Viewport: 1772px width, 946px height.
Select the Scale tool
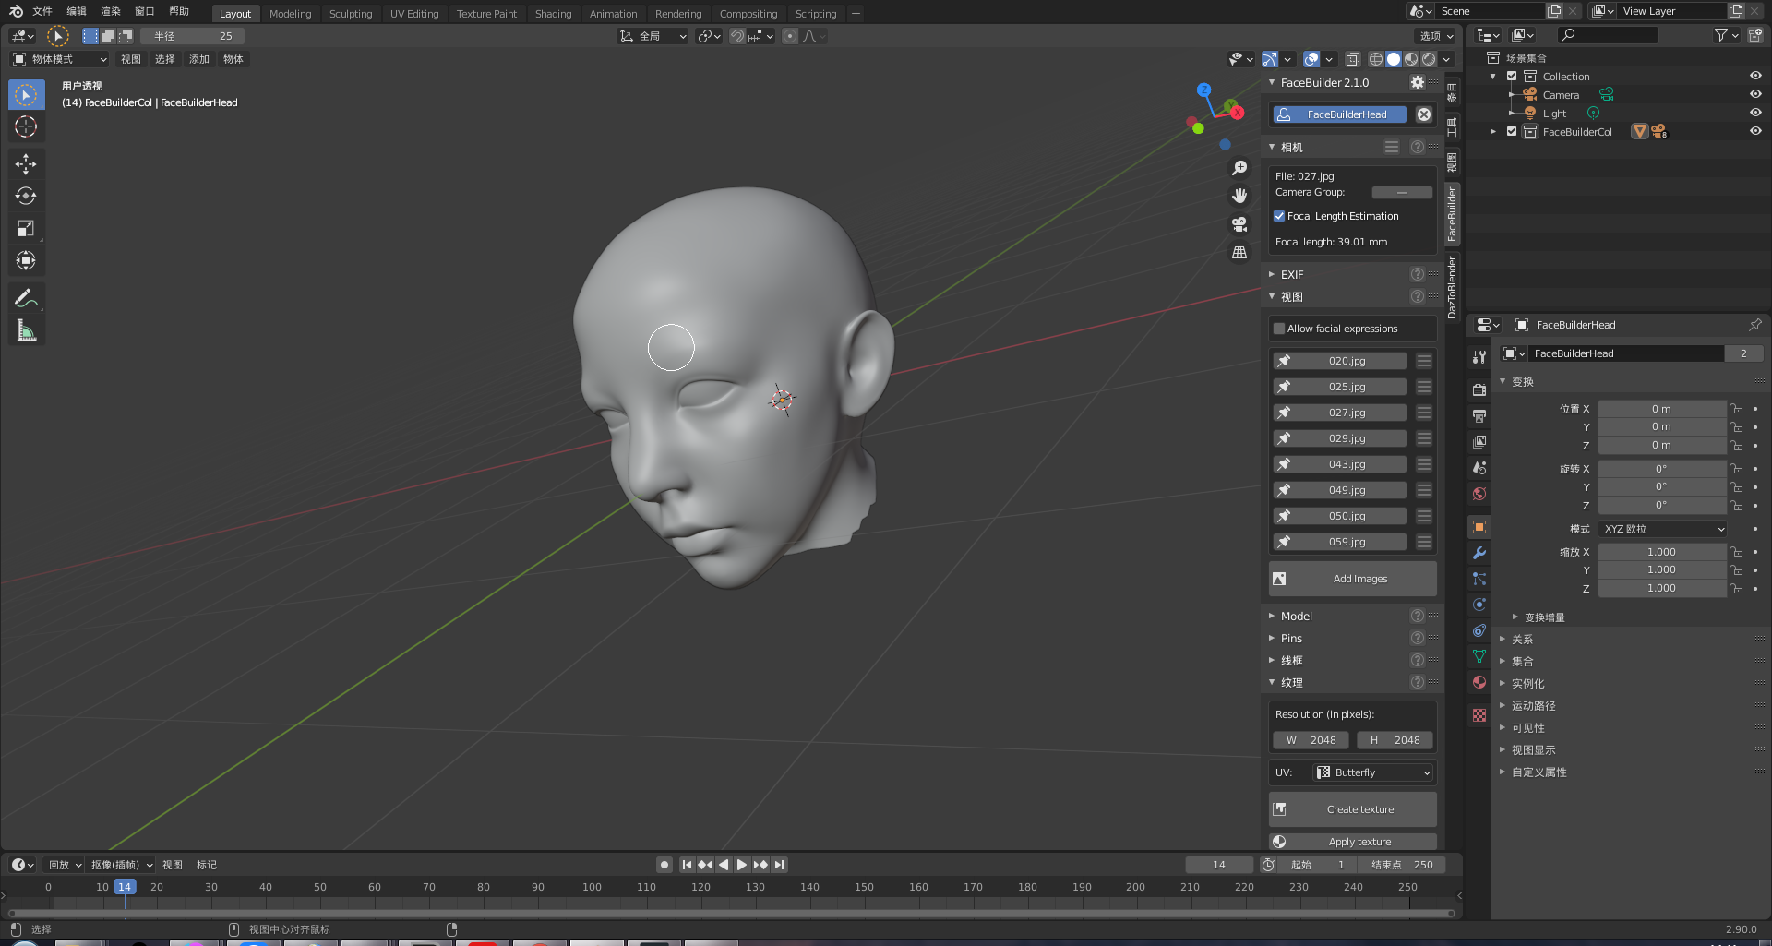coord(26,228)
